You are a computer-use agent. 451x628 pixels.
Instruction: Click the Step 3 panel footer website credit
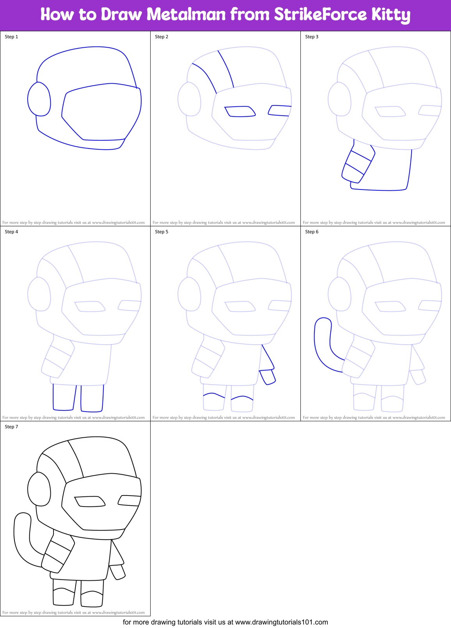[374, 222]
